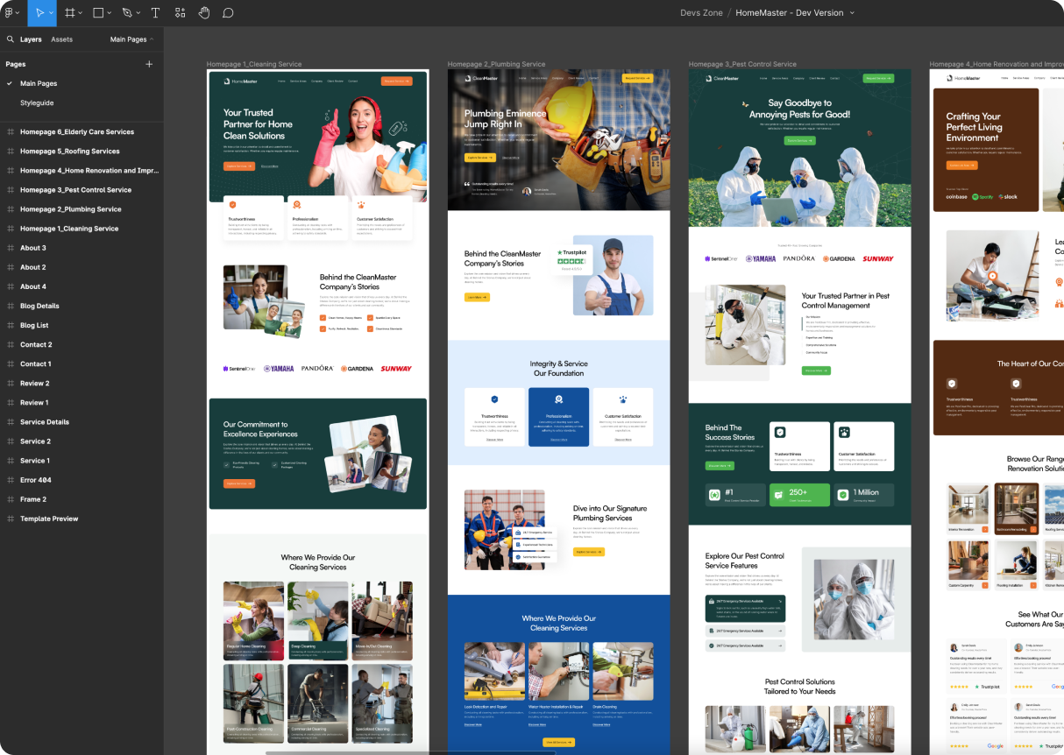Expand dropdown arrow beside Frame tool
The width and height of the screenshot is (1064, 755).
[82, 13]
